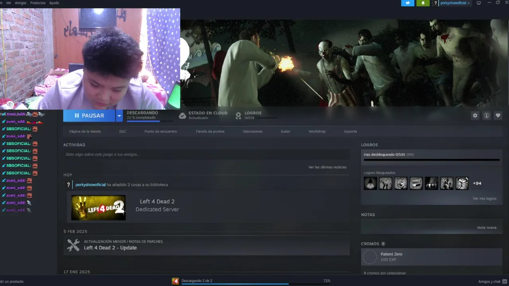Click the Patient Zero card badge
This screenshot has width=509, height=286.
pyautogui.click(x=370, y=257)
